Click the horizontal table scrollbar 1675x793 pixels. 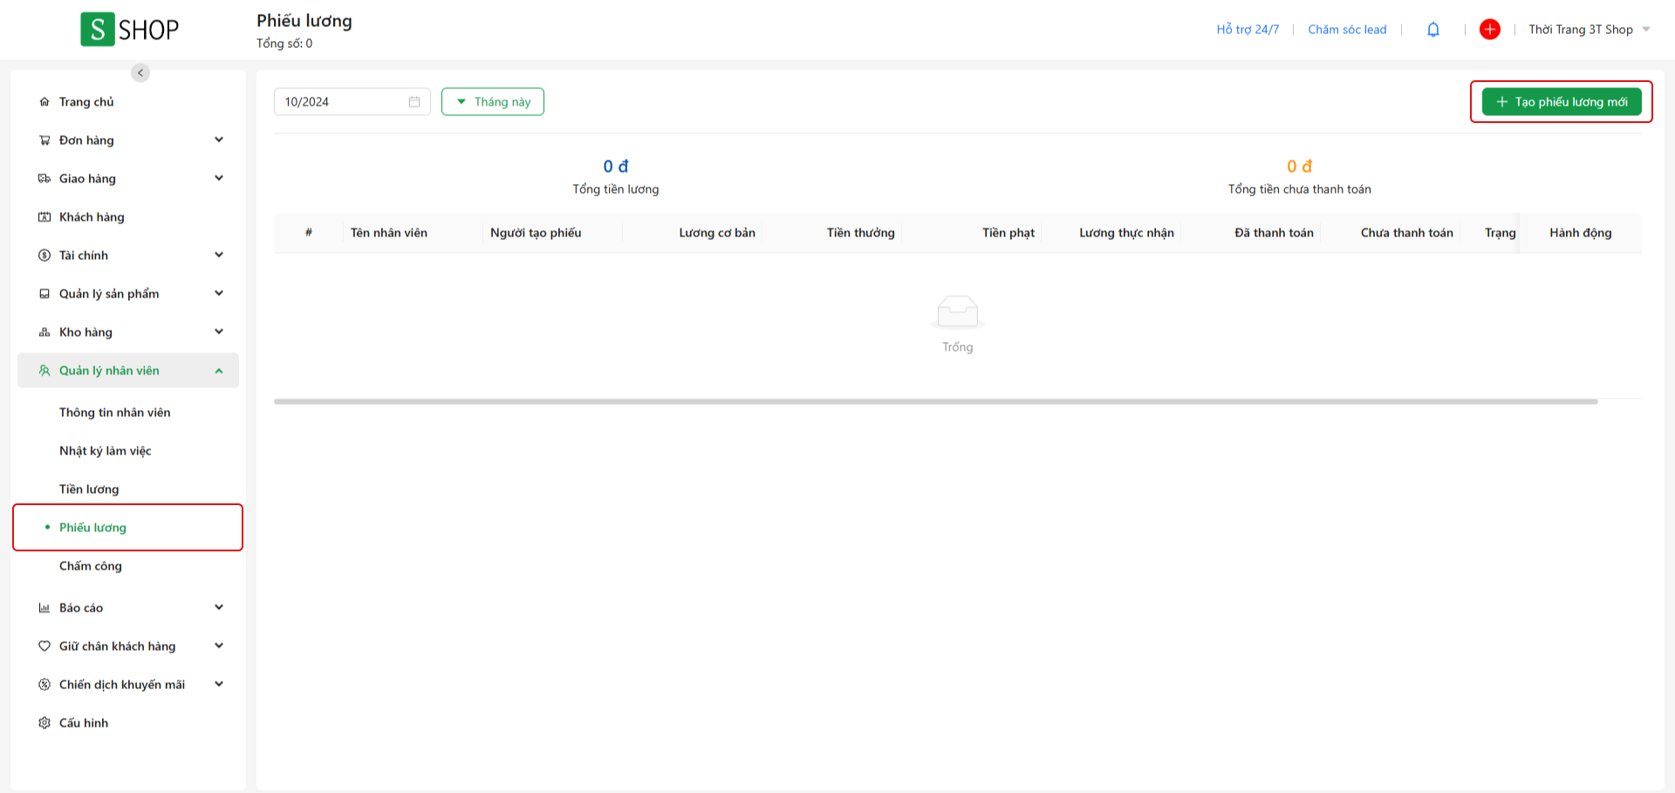(935, 401)
